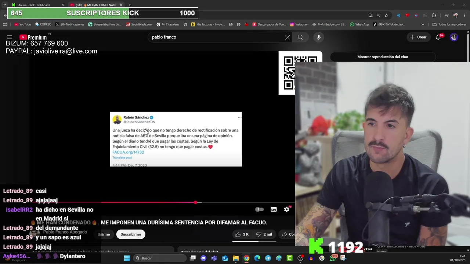Open Microsoft Teams from the taskbar
This screenshot has width=470, height=264.
[x=214, y=258]
